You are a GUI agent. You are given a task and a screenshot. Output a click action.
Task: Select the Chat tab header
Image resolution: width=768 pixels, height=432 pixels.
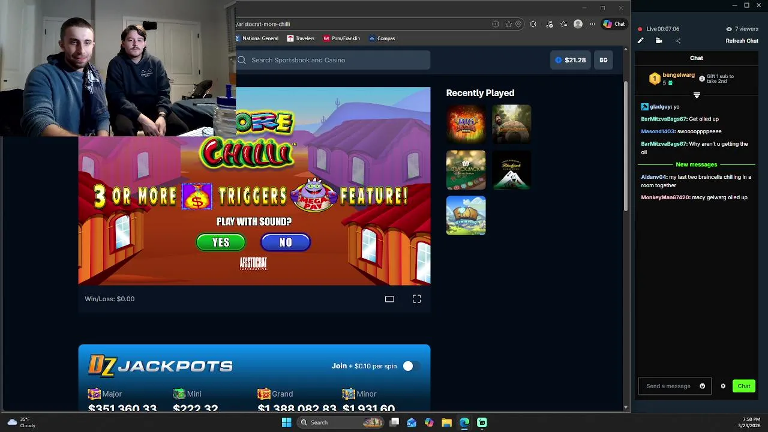point(696,58)
